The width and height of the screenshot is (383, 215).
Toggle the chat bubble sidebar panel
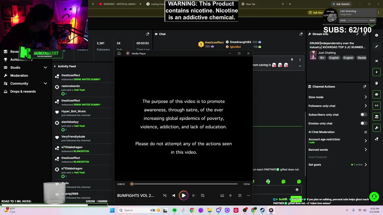click(376, 94)
